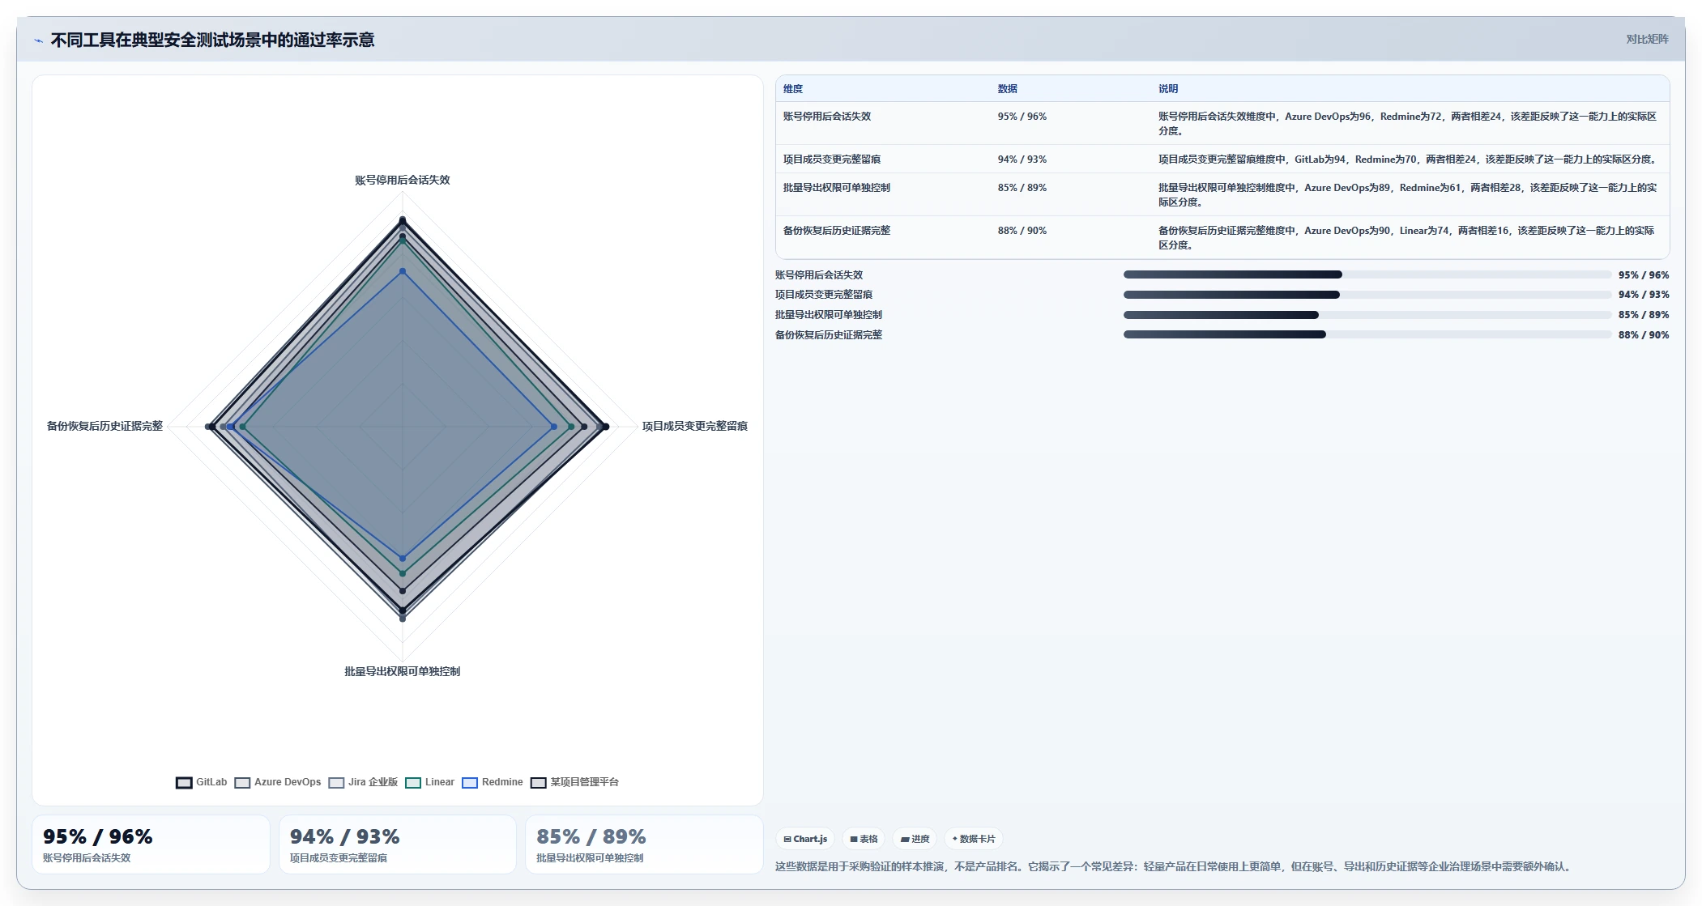
Task: Click the footer note about 采购验证的样本推演
Action: [x=1175, y=866]
